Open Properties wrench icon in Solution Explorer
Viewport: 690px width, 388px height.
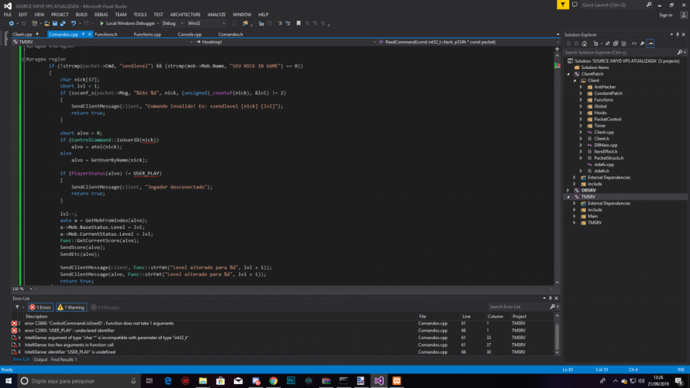click(x=642, y=43)
